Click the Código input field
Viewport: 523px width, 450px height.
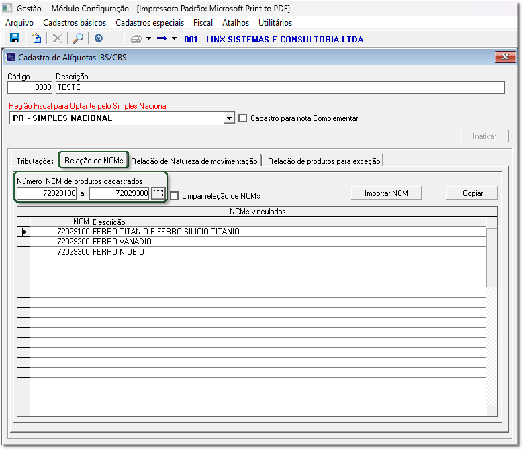pos(30,87)
